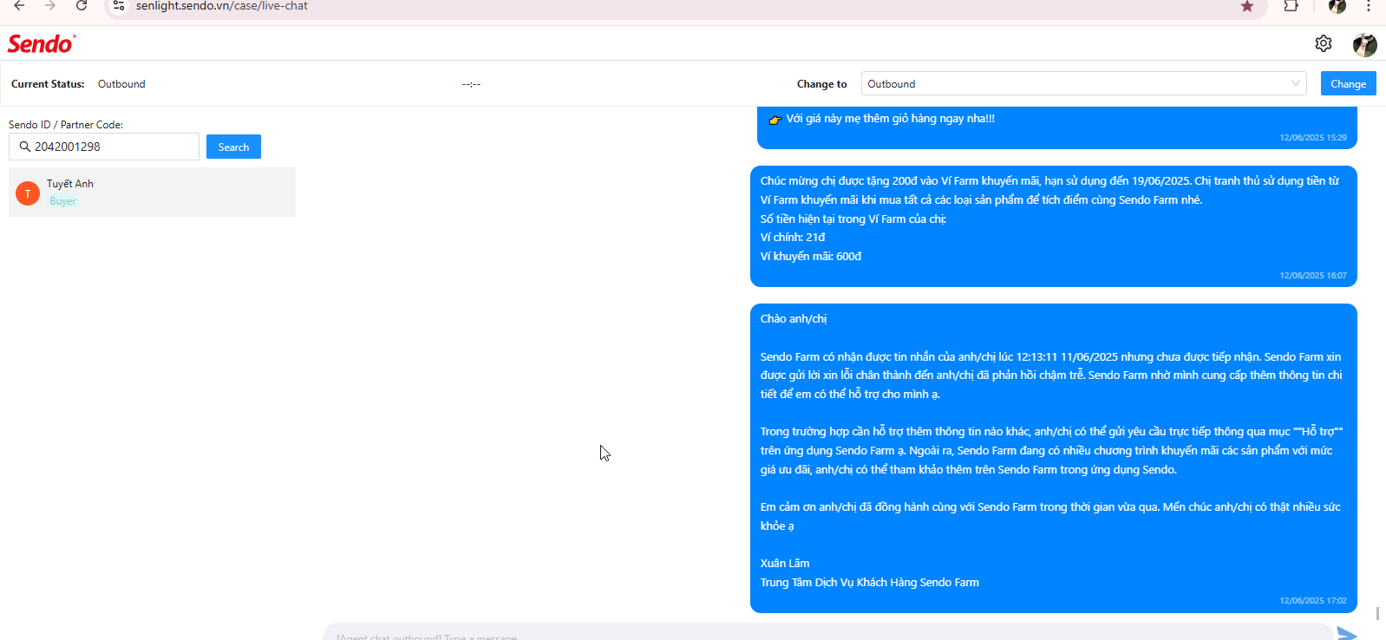Open settings via the gear icon
This screenshot has width=1386, height=640.
[x=1324, y=43]
